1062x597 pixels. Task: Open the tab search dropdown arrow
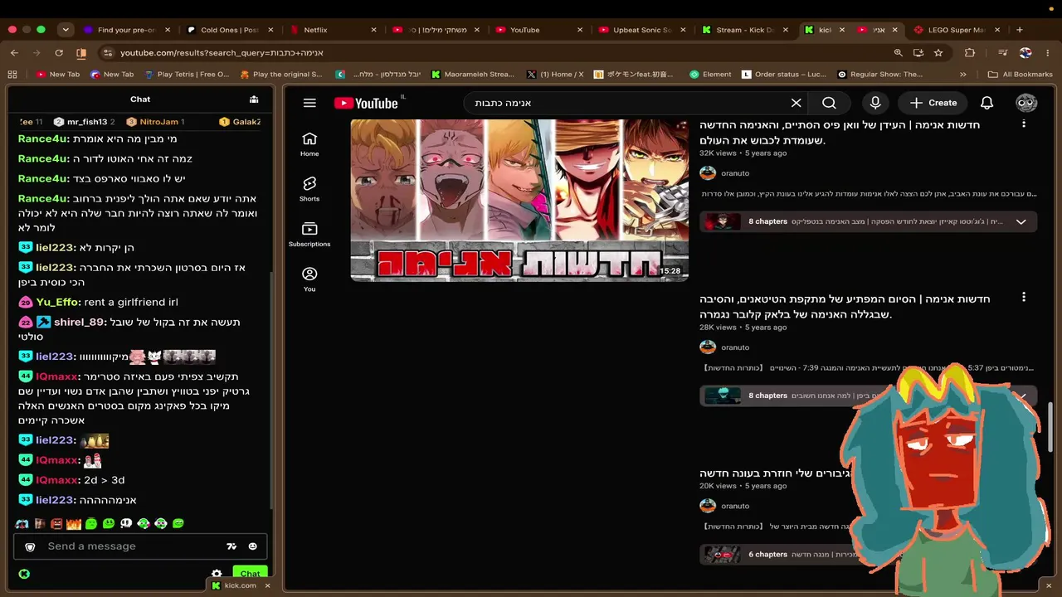(x=66, y=30)
